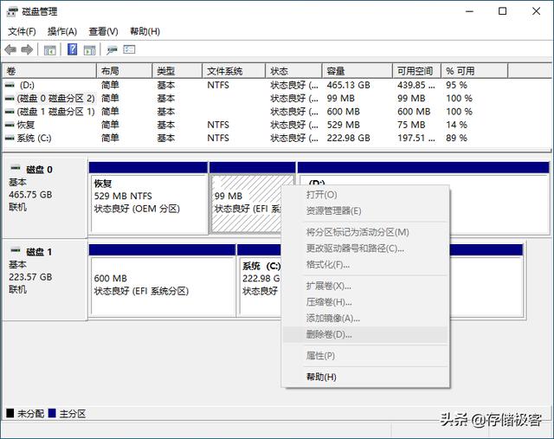Select the 恢复 529 MB NTFS partition block
The image size is (554, 439).
(148, 198)
